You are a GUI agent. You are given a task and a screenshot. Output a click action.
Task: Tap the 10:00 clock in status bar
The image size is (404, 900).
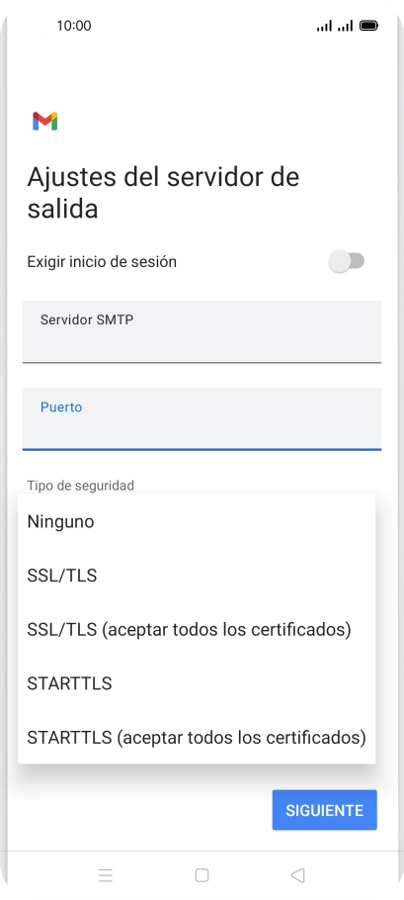(x=74, y=26)
